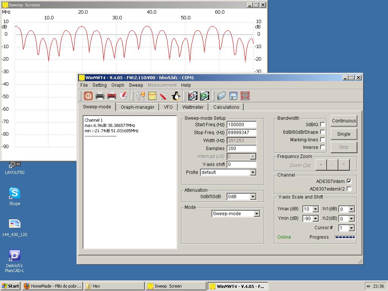The width and height of the screenshot is (388, 291).
Task: Enable the 3dB/Q bandwidth checkbox
Action: coord(322,124)
